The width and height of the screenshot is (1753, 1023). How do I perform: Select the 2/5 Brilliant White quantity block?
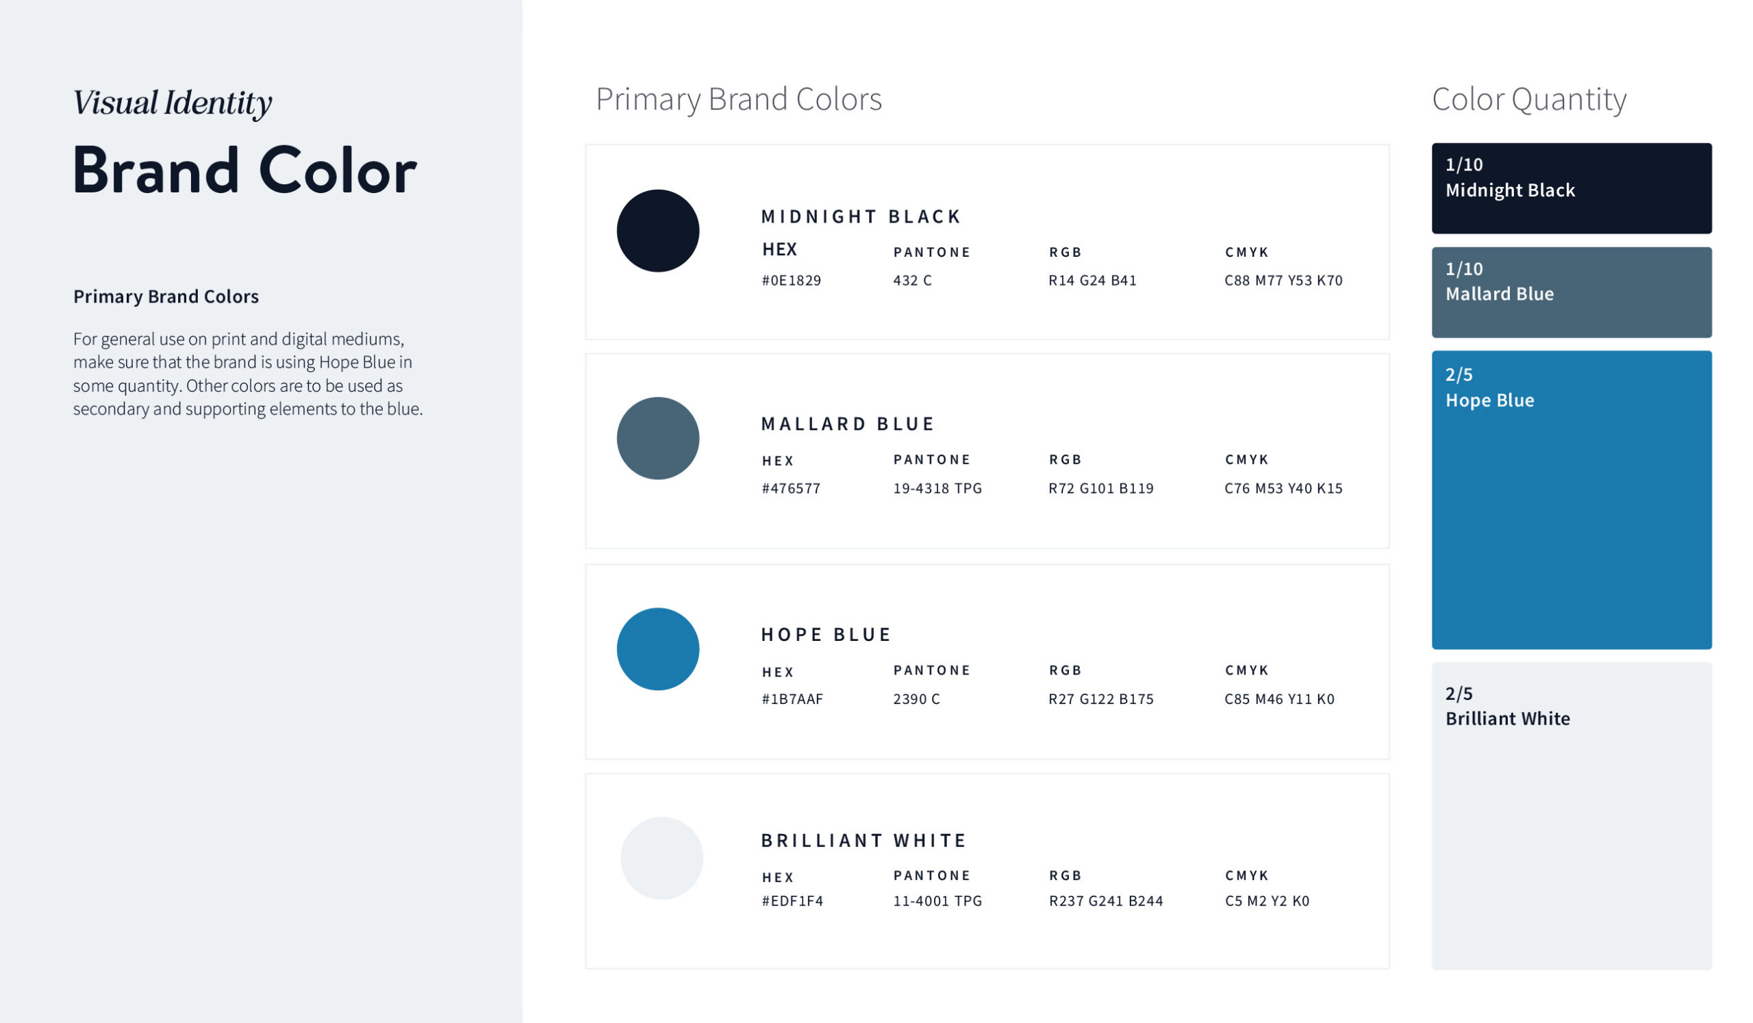click(1571, 815)
